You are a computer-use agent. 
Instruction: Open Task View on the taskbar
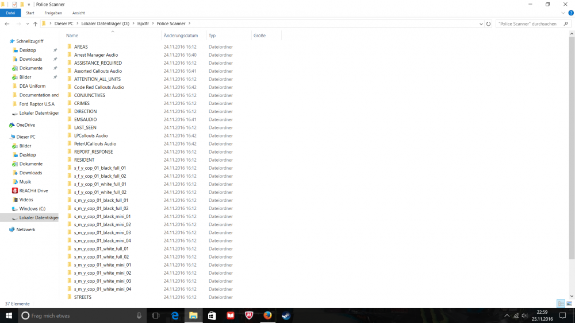(x=155, y=316)
